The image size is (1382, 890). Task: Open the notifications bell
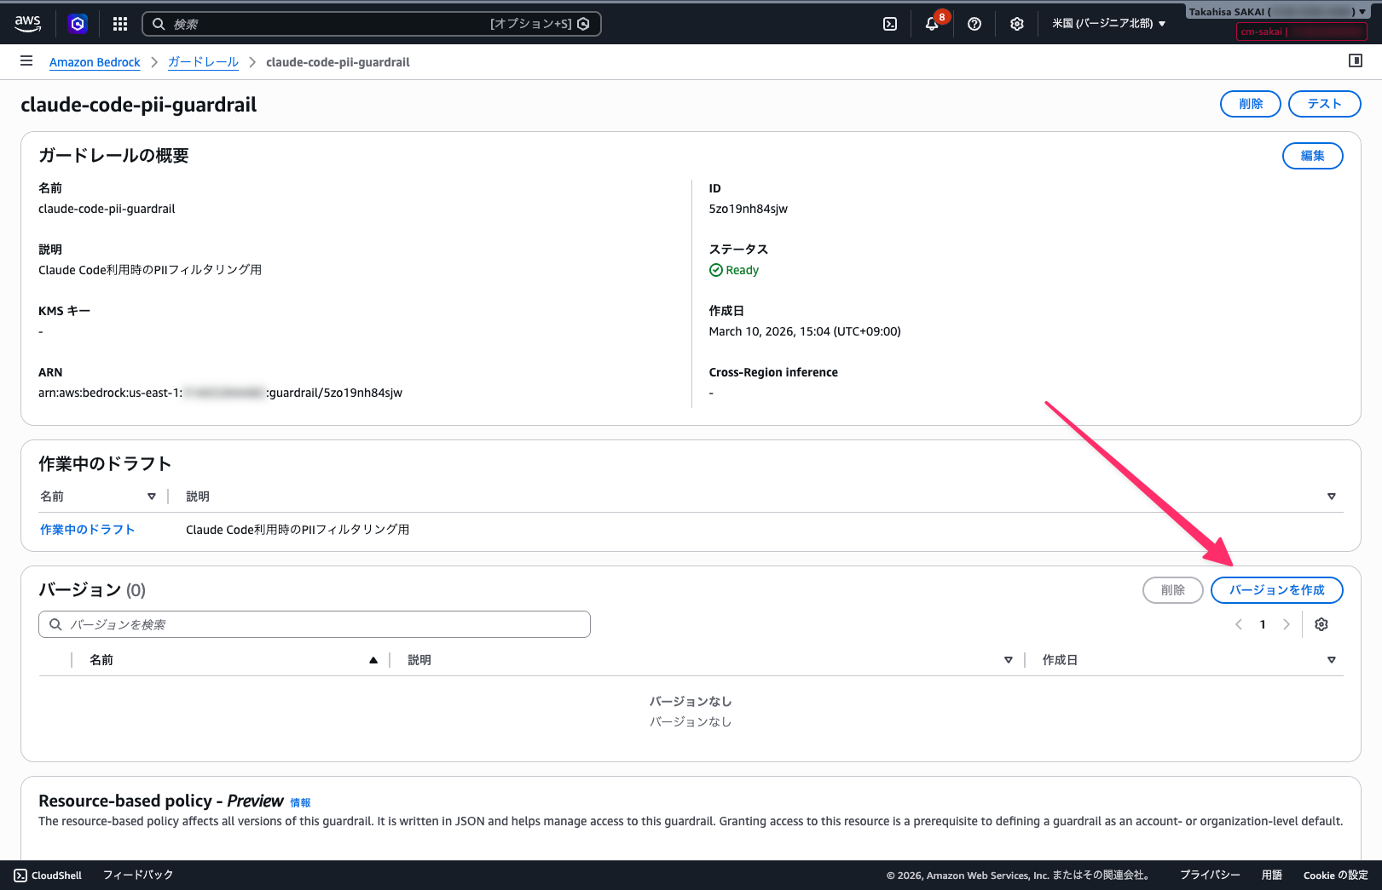(x=932, y=24)
